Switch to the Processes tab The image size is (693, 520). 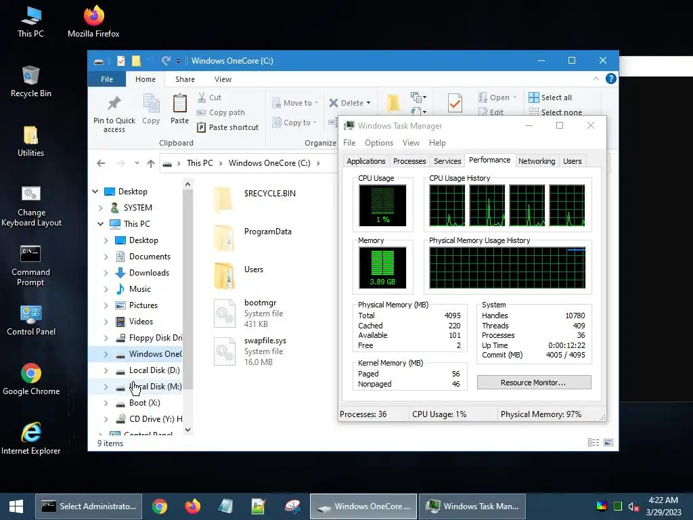point(409,161)
